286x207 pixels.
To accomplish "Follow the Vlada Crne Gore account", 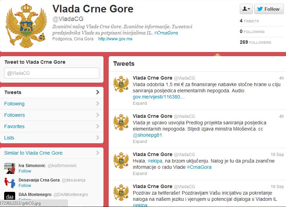I will tap(269, 9).
